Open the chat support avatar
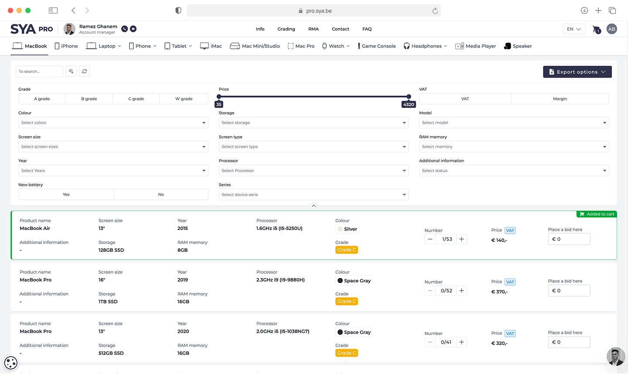This screenshot has height=374, width=628. click(x=616, y=357)
